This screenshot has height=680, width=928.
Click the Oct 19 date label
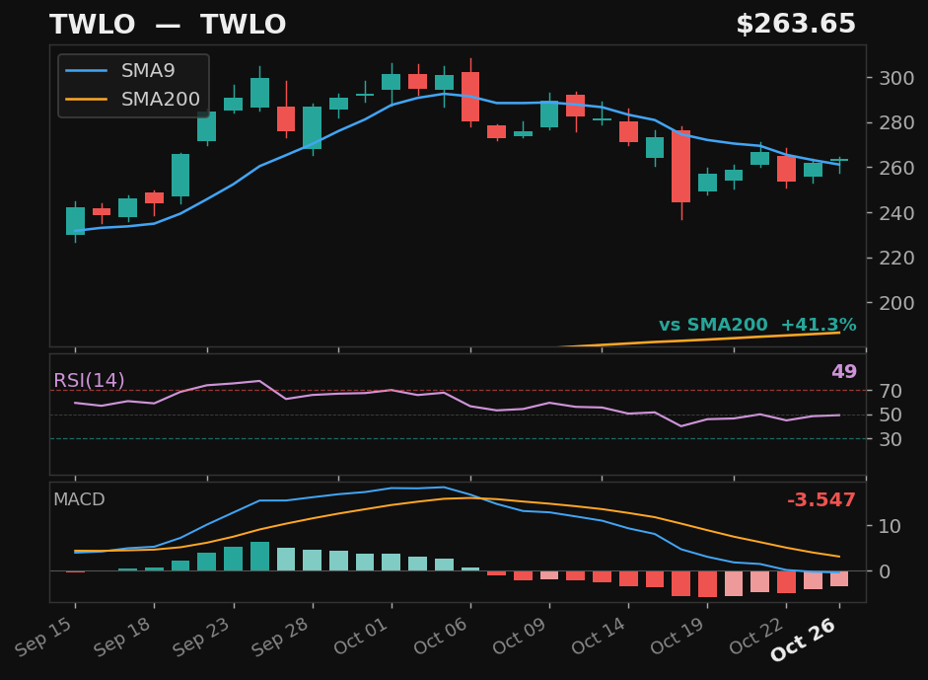(678, 636)
